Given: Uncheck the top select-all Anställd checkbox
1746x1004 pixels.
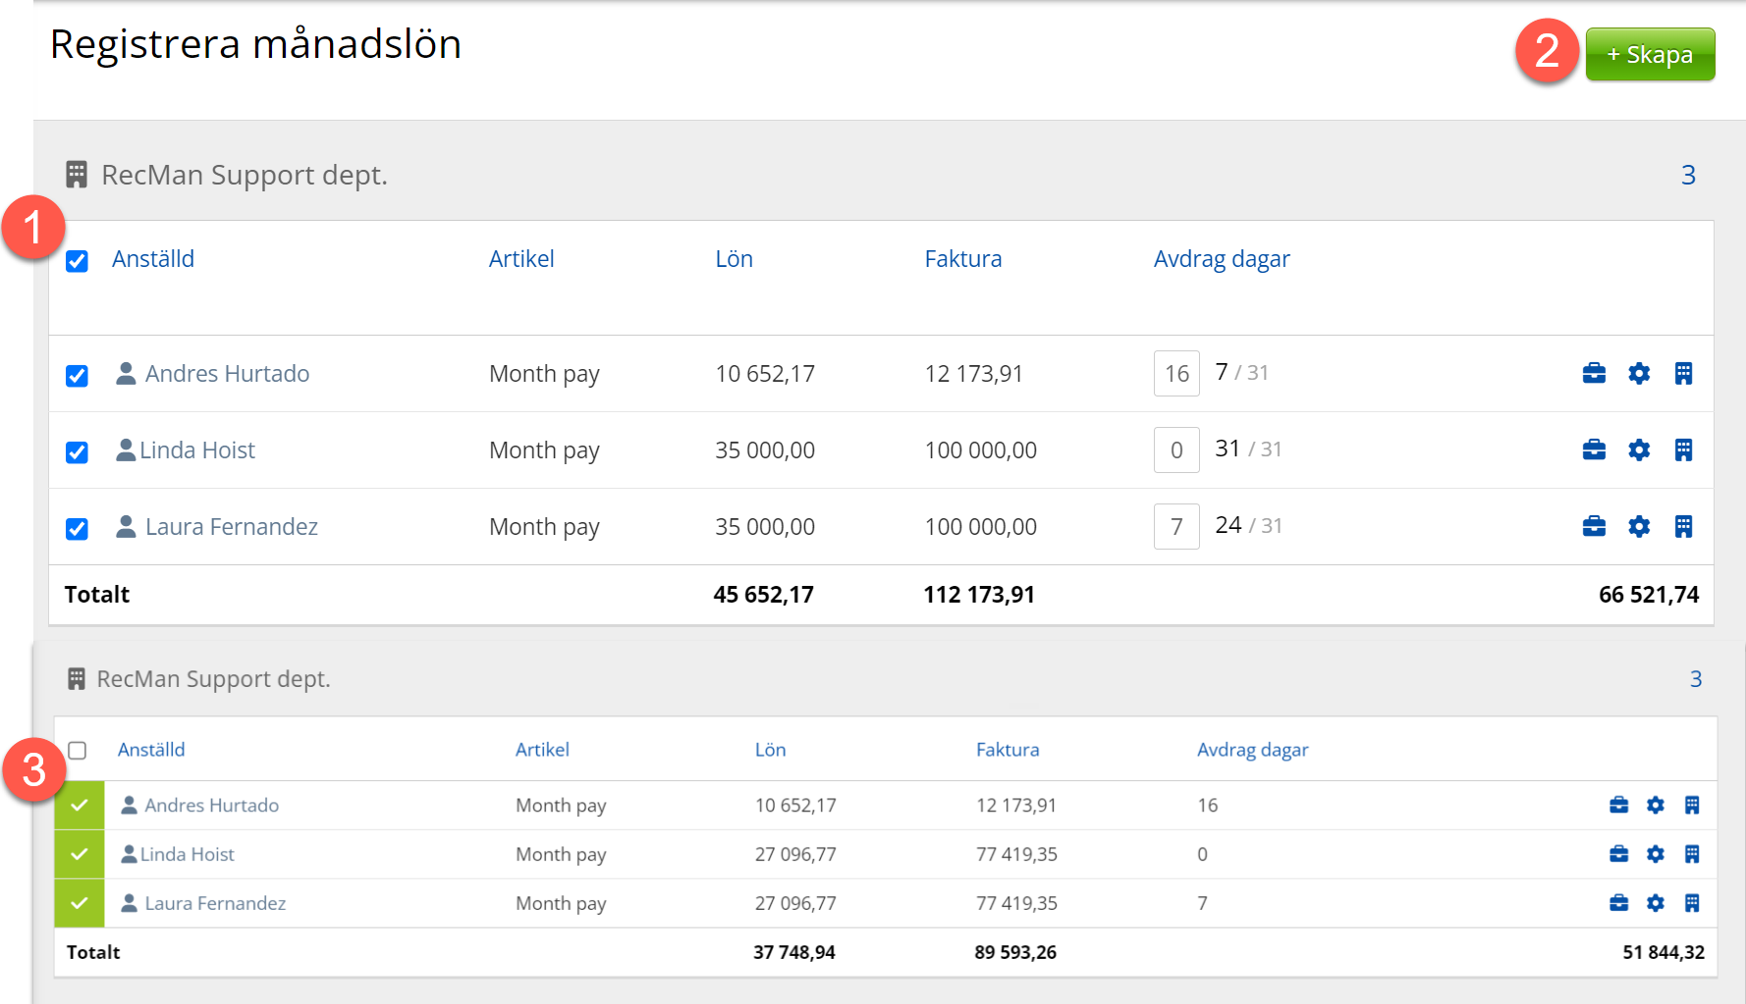Looking at the screenshot, I should coord(77,261).
